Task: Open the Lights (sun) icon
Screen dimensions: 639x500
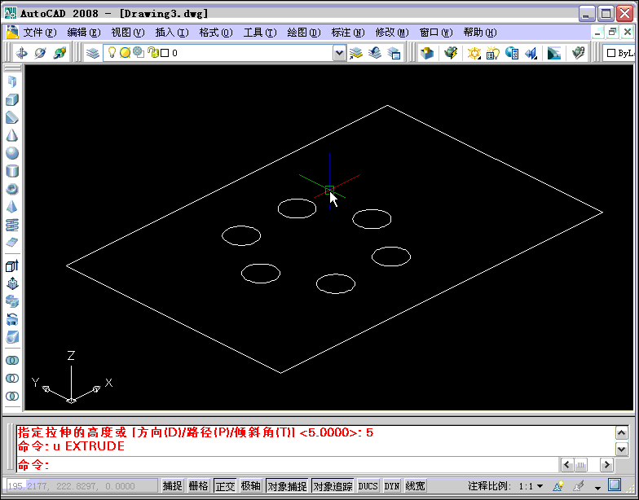Action: pyautogui.click(x=474, y=53)
